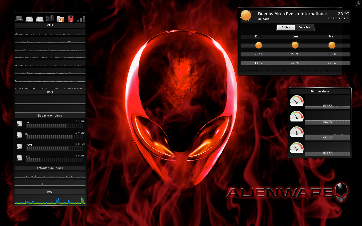Click the HOME partition drive icon
362x226 pixels.
click(x=19, y=146)
